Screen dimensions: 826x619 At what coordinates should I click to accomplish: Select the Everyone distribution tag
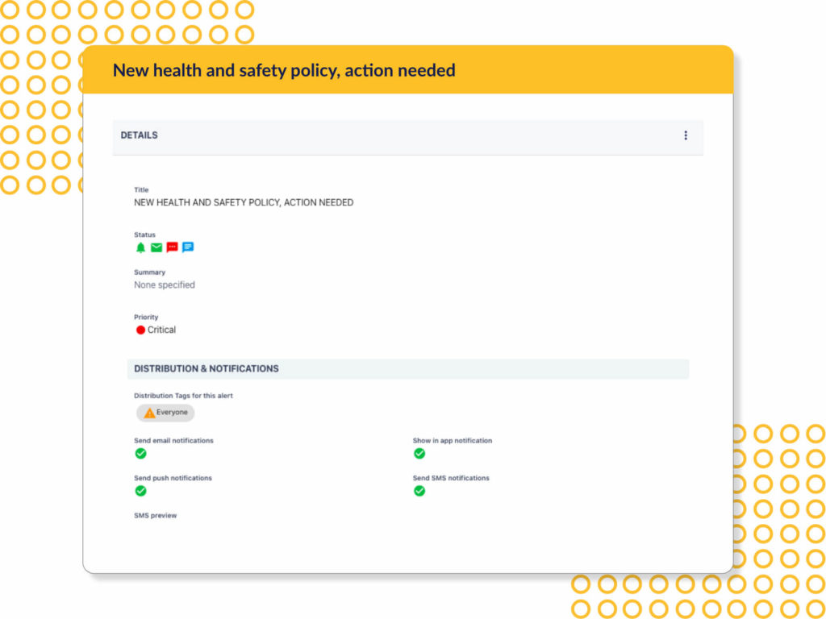pyautogui.click(x=165, y=413)
